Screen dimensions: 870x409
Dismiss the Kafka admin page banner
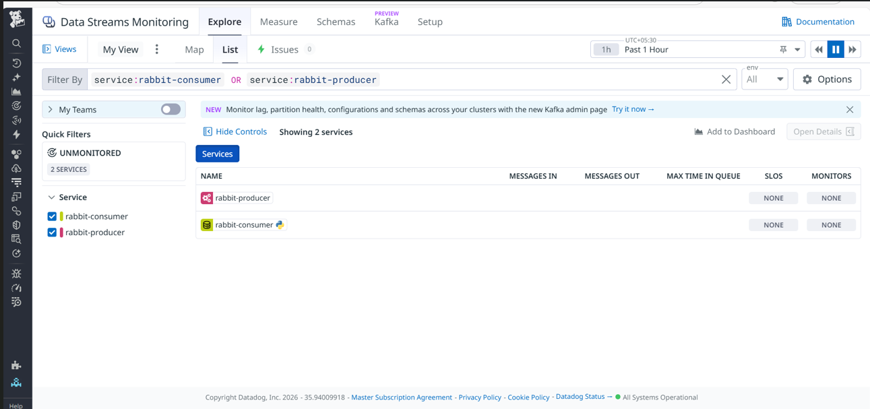click(x=850, y=109)
